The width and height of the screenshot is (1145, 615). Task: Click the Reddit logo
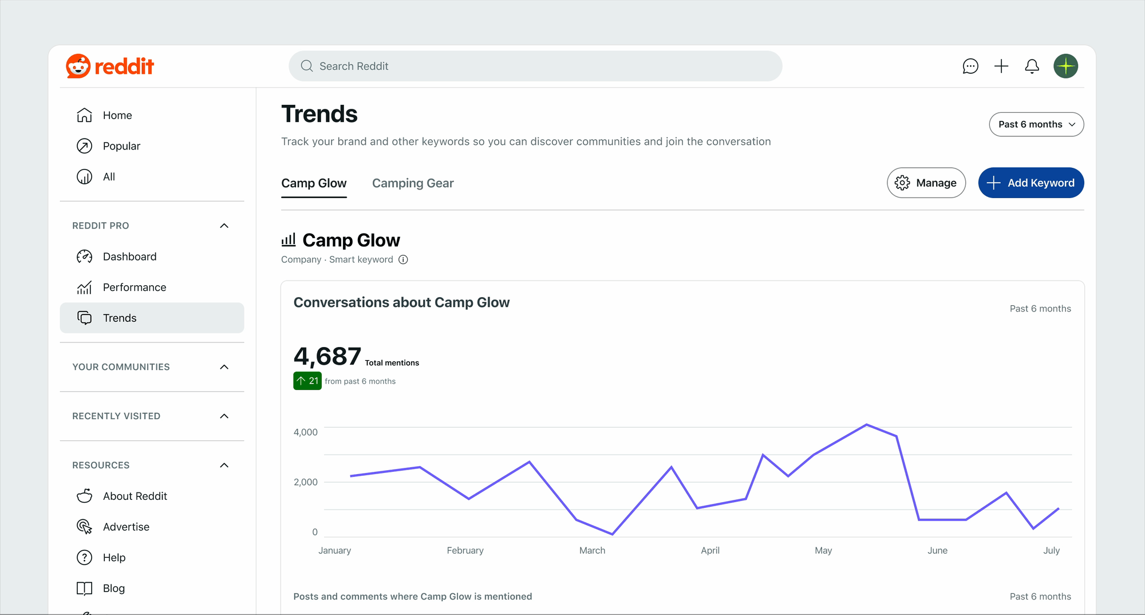pos(109,65)
